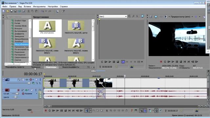
Task: Click the search magnifier icon in transitions panel
Action: 6,17
